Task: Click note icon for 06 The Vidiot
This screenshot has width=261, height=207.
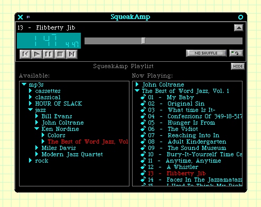Action: pos(143,129)
